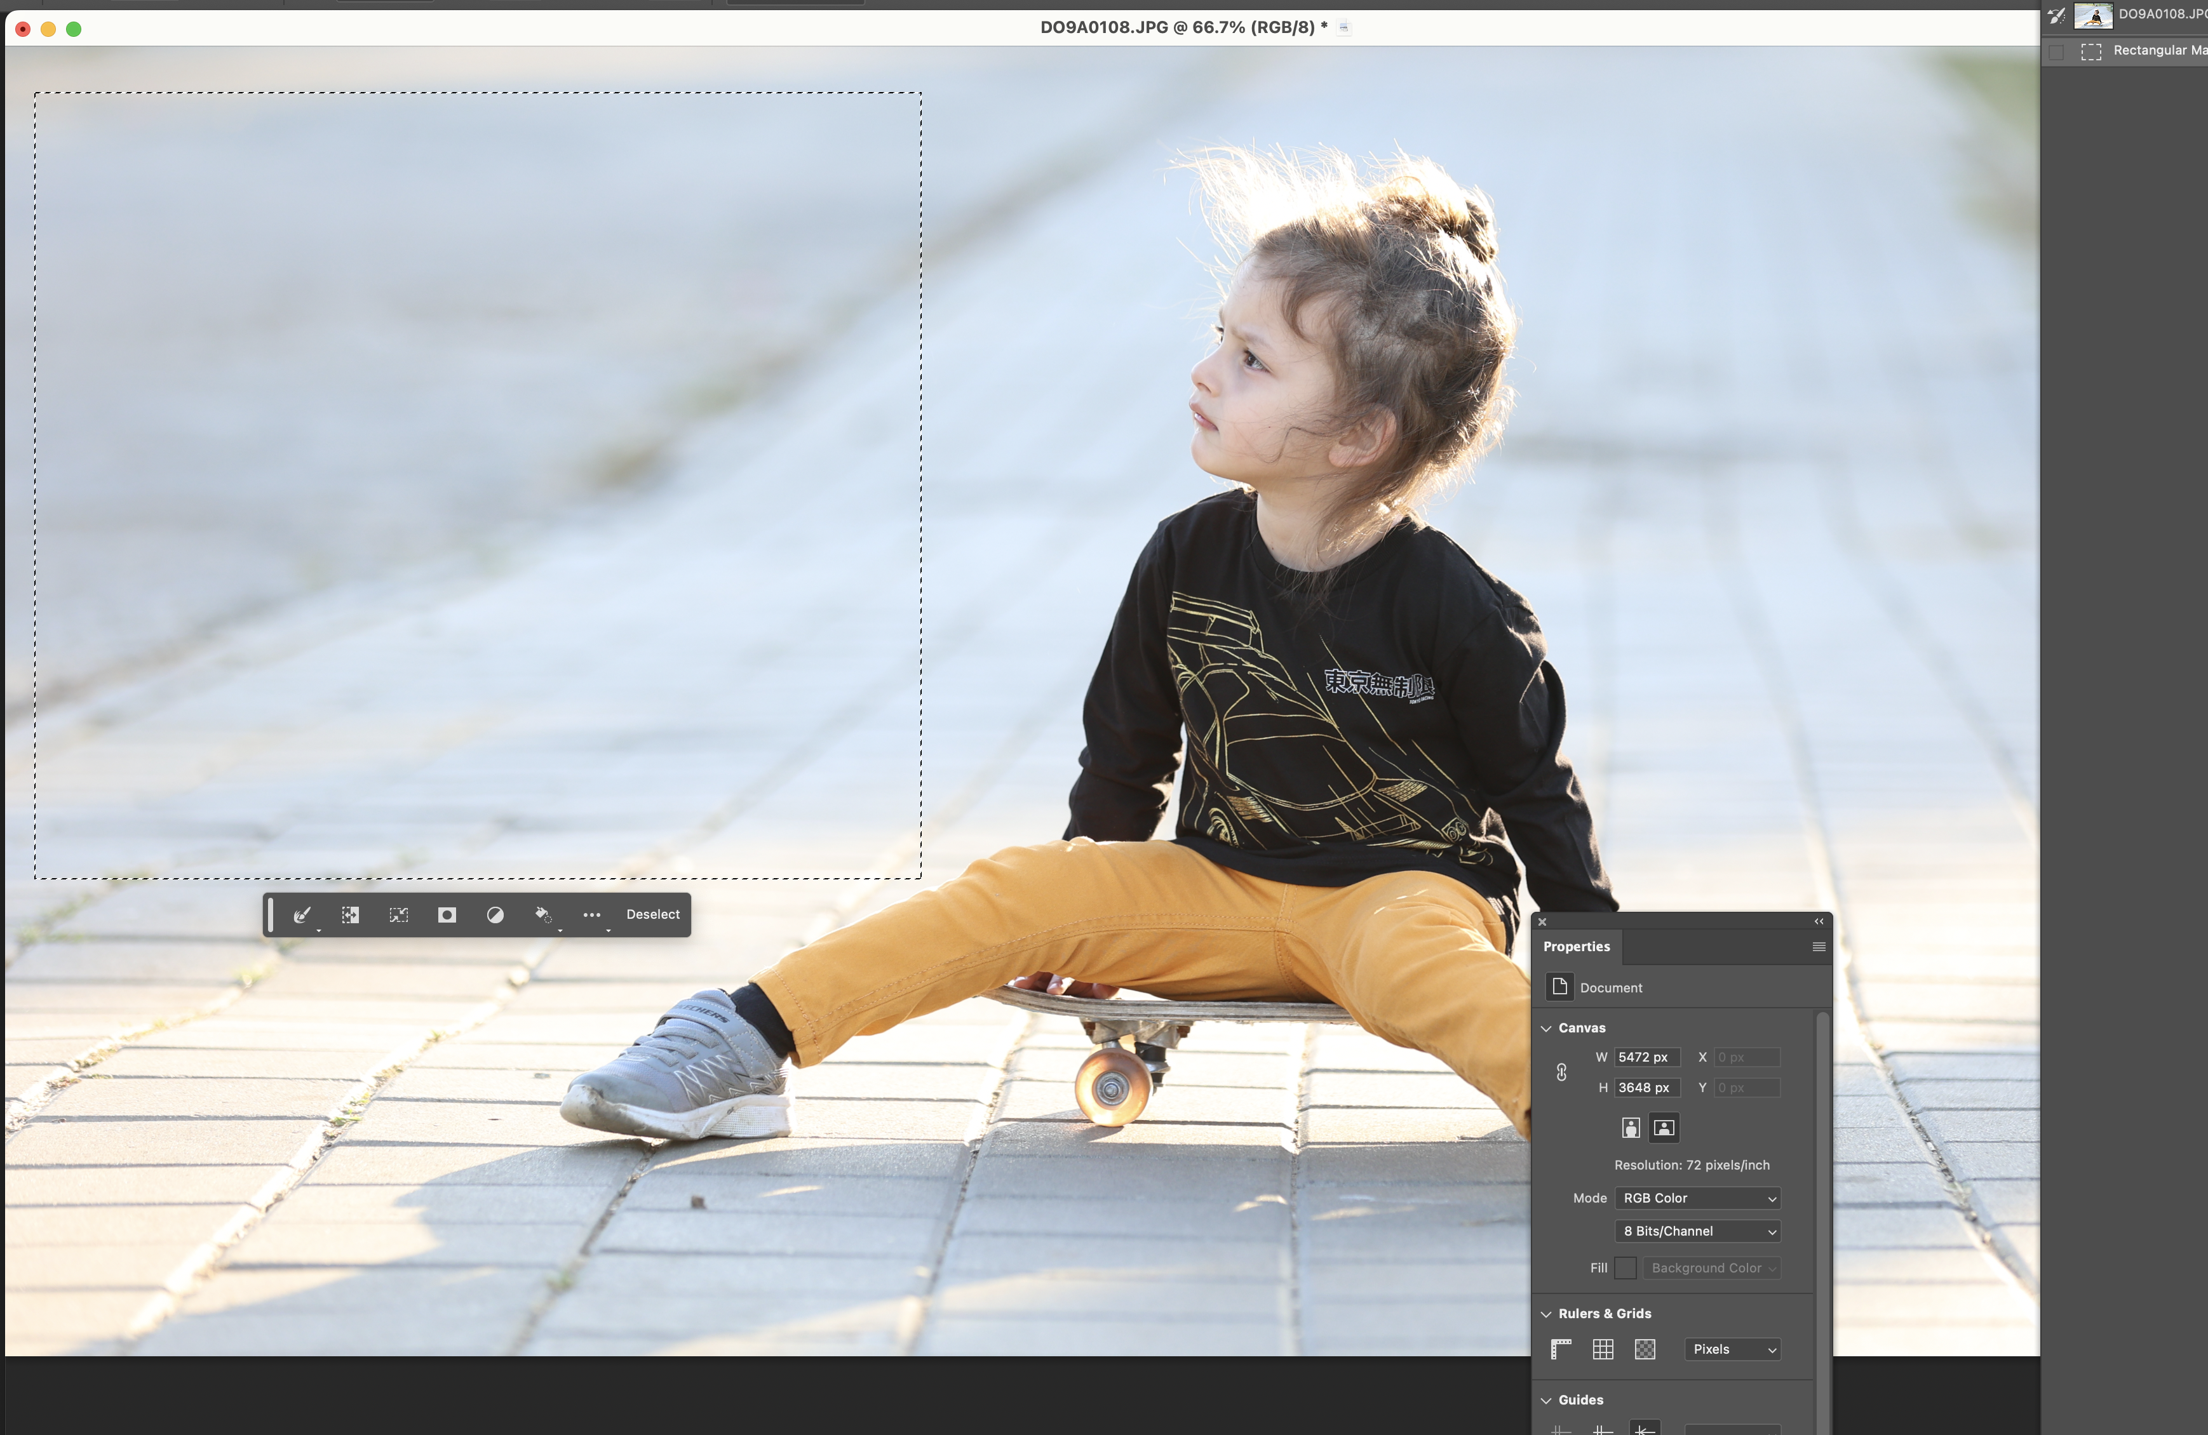
Task: Open 8 Bits/Channel dropdown
Action: tap(1698, 1232)
